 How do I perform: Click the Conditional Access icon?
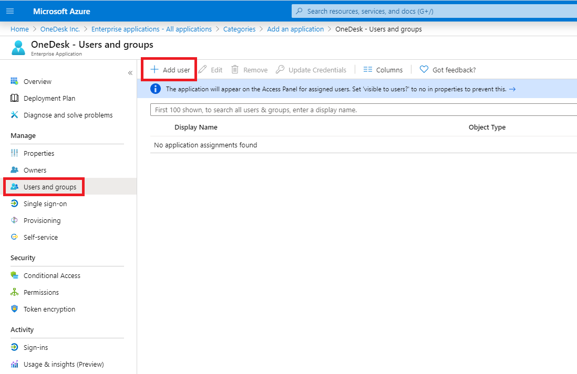tap(14, 275)
